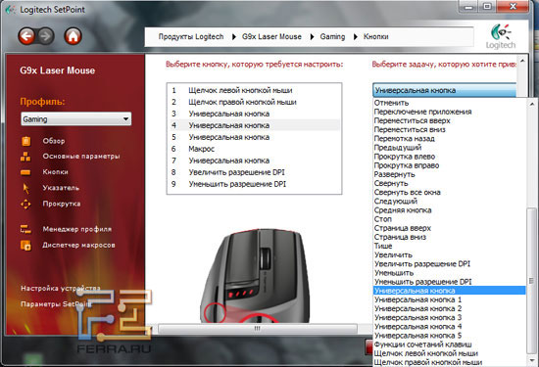Screen dimensions: 539x367
Task: Select button 3 Универсальная кнопка
Action: click(x=255, y=114)
